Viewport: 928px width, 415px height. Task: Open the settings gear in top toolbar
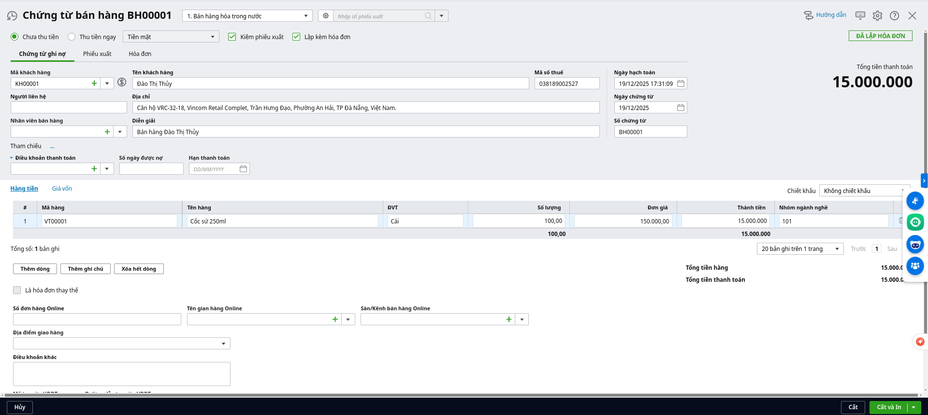point(877,16)
